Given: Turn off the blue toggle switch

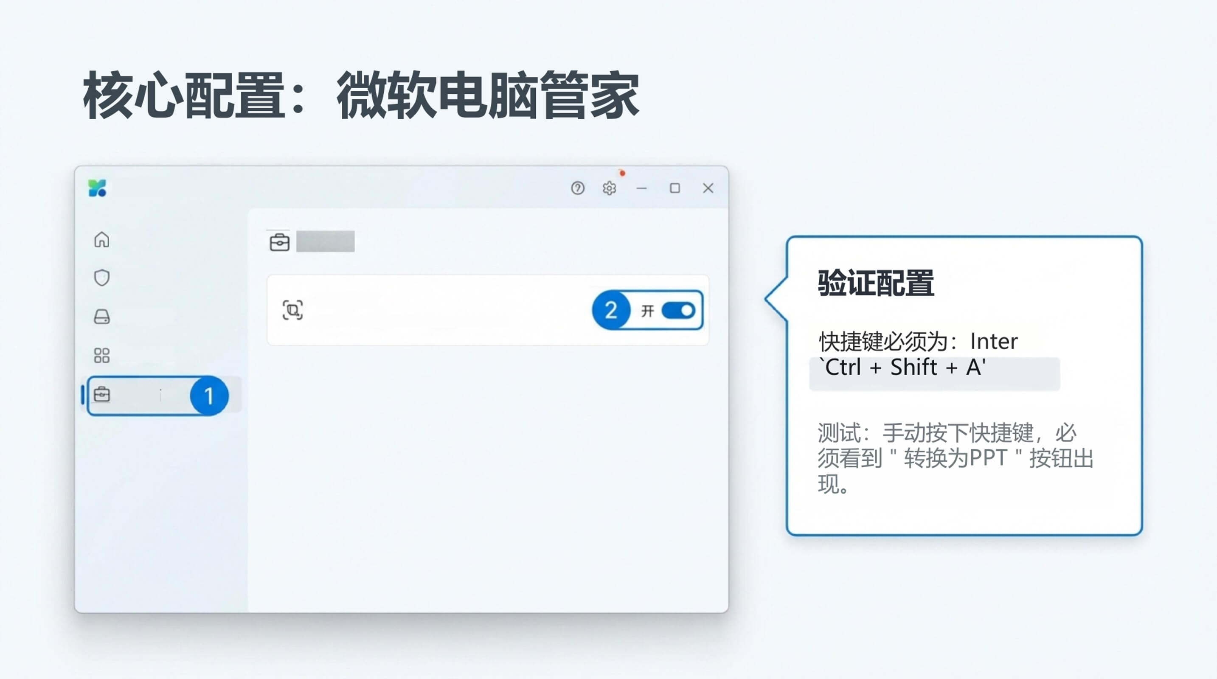Looking at the screenshot, I should 678,310.
